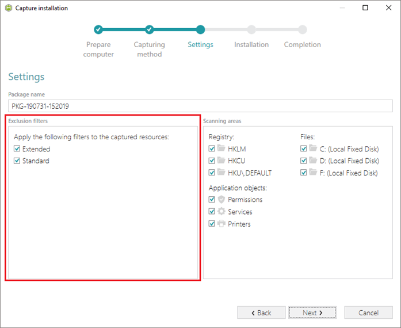This screenshot has height=328, width=401.
Task: Uncheck the Standard exclusion filter
Action: click(17, 161)
